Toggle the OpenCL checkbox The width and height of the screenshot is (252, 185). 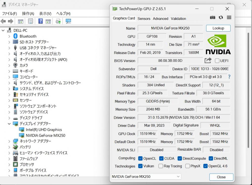pos(140,158)
